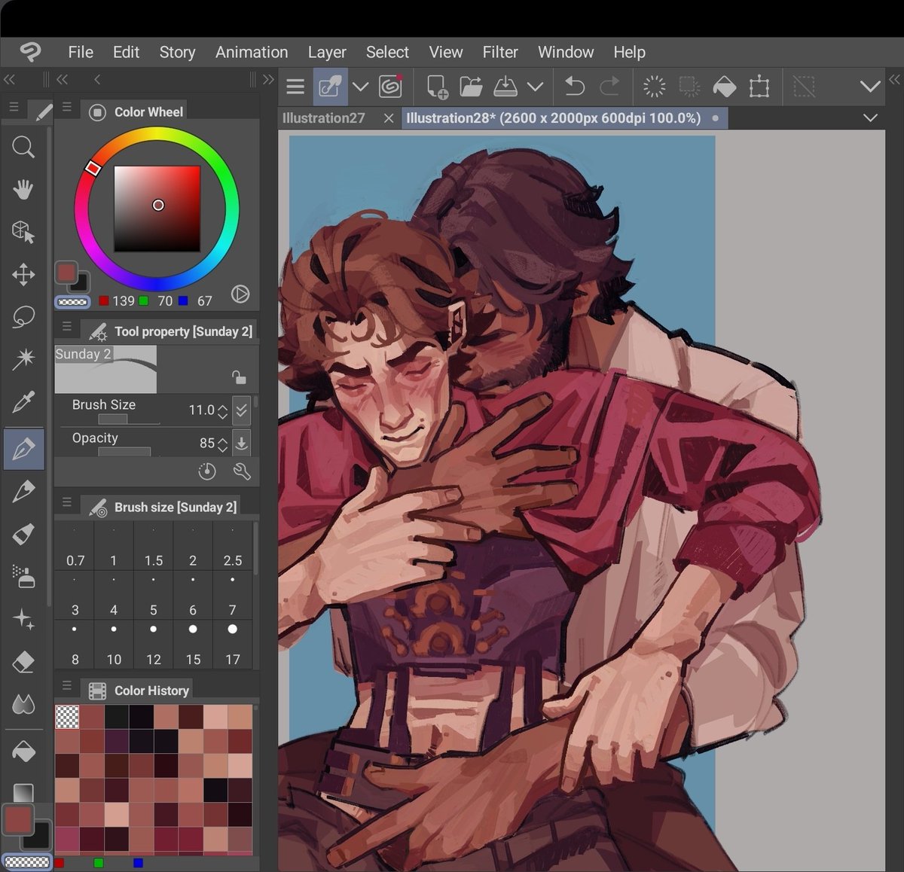The width and height of the screenshot is (904, 872).
Task: Open the Filter menu
Action: (500, 52)
